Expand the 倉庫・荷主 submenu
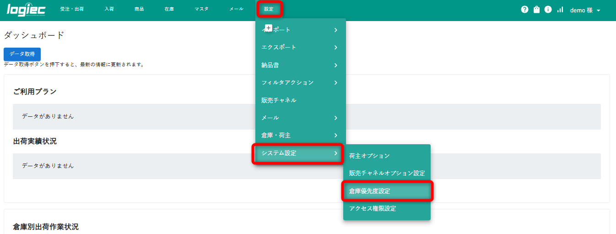616x234 pixels. pyautogui.click(x=300, y=136)
